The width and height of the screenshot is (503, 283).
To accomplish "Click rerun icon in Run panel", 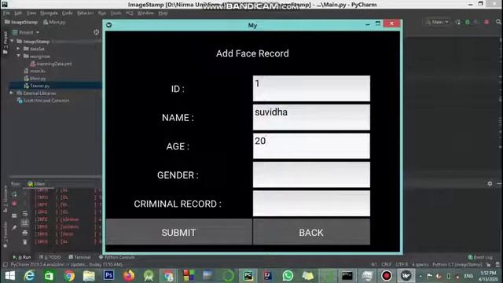I will [14, 194].
